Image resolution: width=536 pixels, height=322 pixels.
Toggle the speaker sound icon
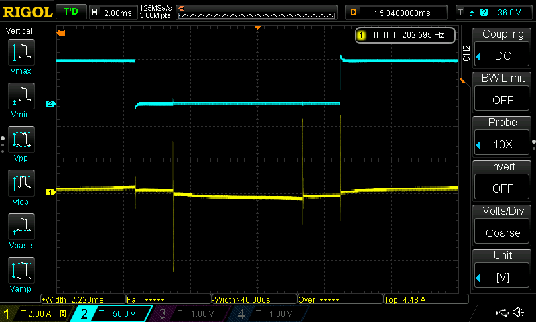[518, 313]
